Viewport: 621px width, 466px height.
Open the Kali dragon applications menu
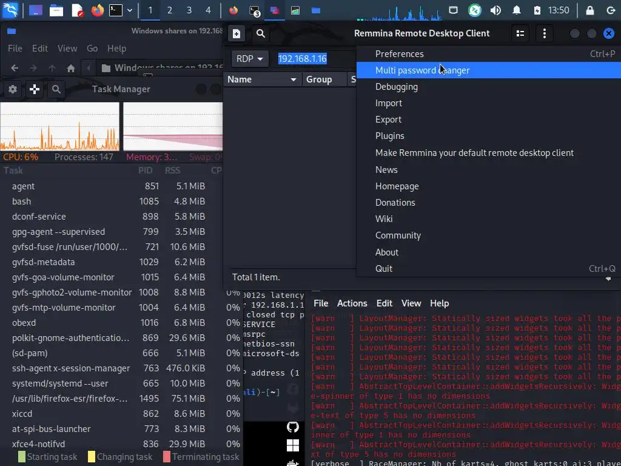pyautogui.click(x=10, y=10)
